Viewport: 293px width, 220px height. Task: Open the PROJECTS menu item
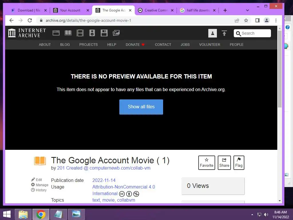(88, 44)
